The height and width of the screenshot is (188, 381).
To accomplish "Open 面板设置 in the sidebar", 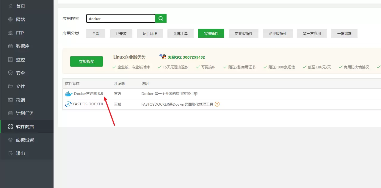I will 25,140.
